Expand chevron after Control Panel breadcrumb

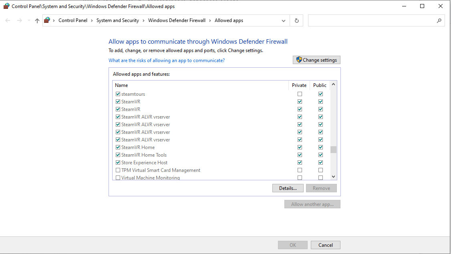[x=92, y=20]
